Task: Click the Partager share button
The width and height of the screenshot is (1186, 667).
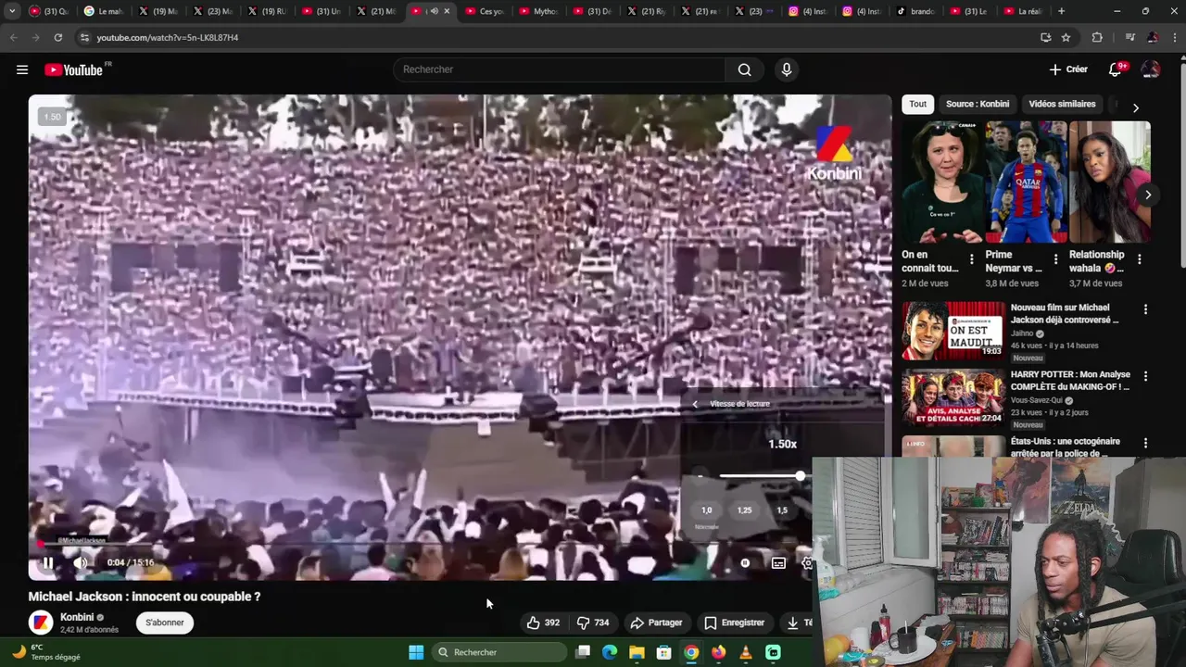Action: click(656, 623)
